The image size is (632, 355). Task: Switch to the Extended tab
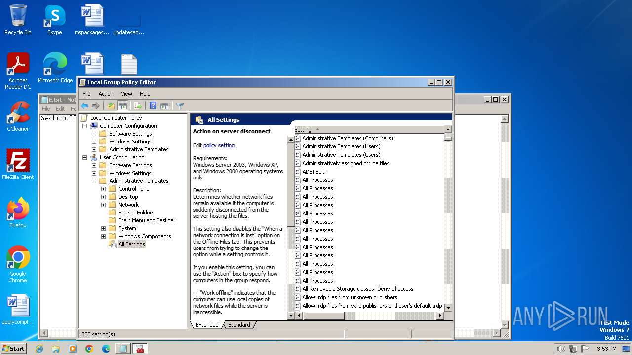206,325
